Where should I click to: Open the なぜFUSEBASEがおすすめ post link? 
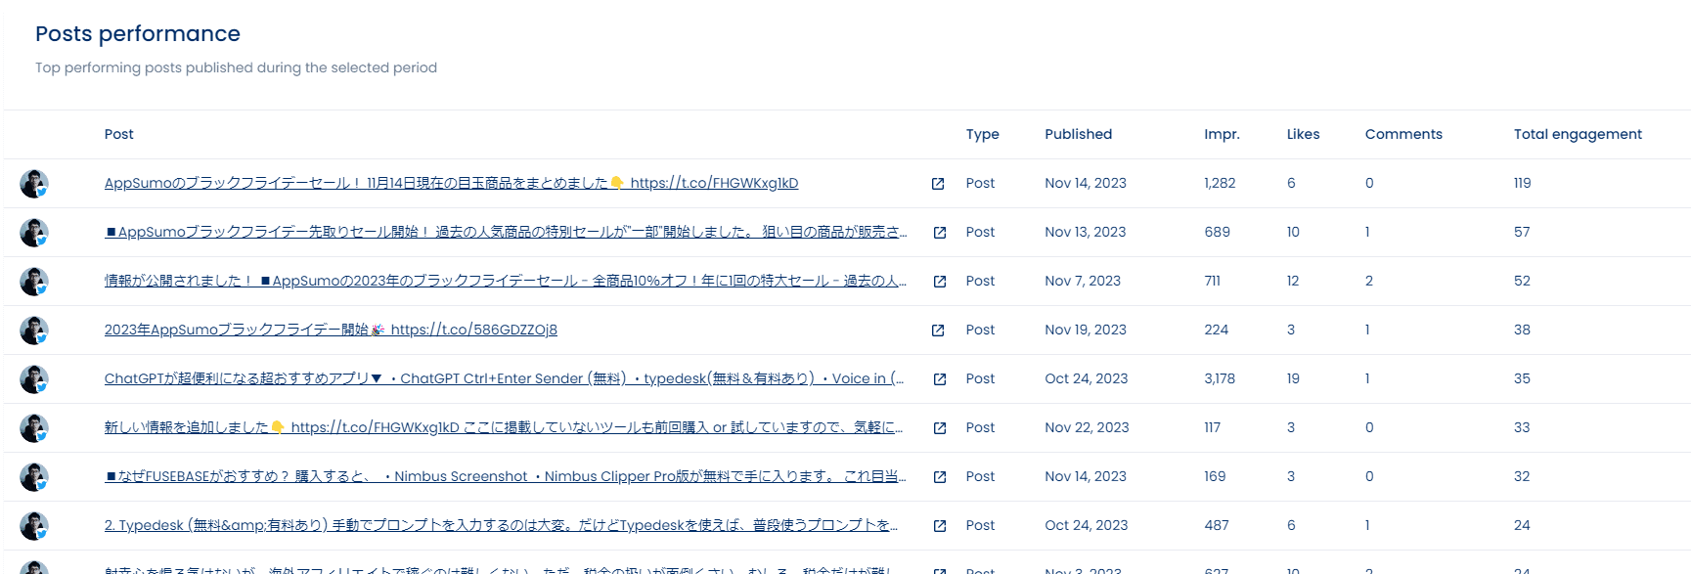(x=506, y=476)
